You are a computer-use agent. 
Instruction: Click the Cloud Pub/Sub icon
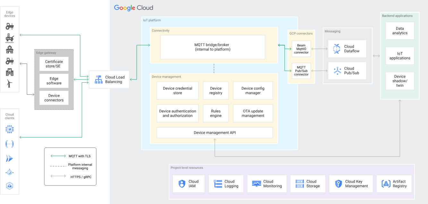[337, 70]
